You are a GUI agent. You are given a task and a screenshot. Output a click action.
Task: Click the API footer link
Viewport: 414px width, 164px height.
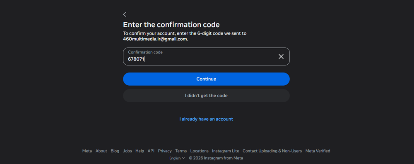click(x=151, y=151)
